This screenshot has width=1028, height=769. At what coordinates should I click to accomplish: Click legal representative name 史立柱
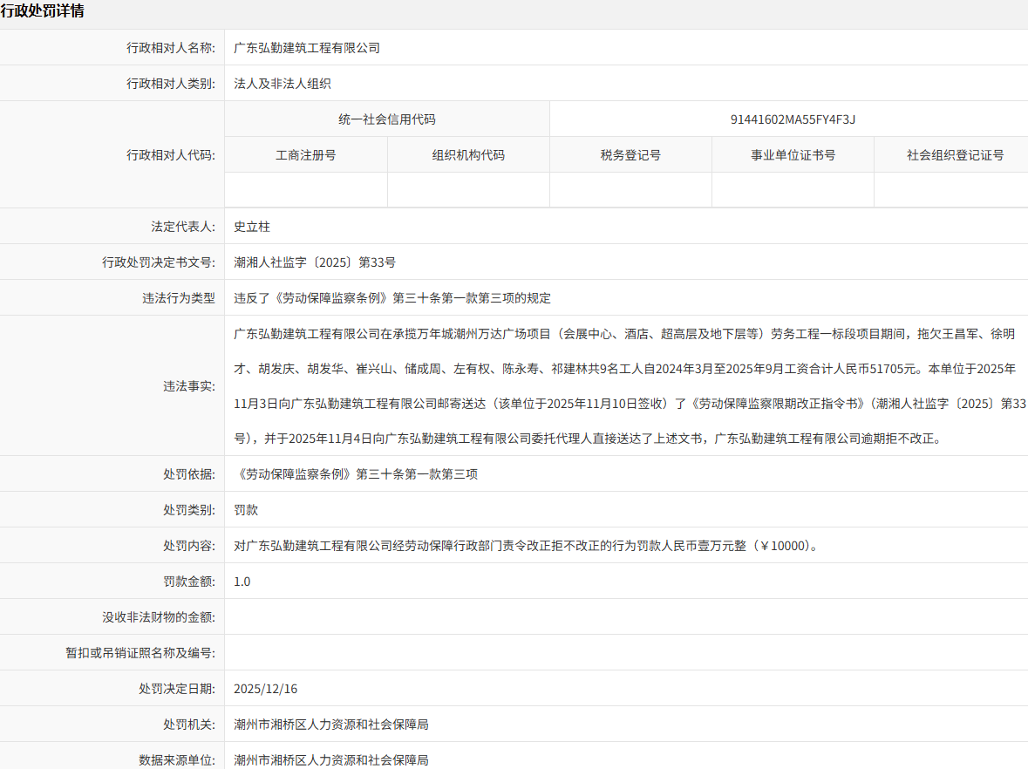click(x=252, y=227)
